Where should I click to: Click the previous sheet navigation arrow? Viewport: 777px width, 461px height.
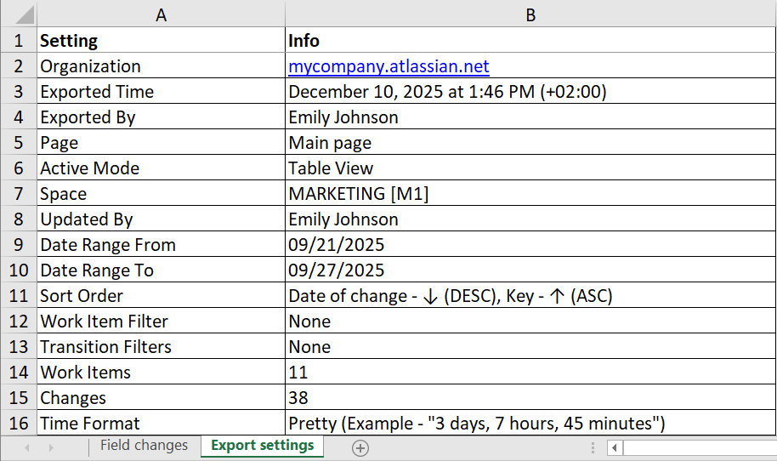pos(26,447)
